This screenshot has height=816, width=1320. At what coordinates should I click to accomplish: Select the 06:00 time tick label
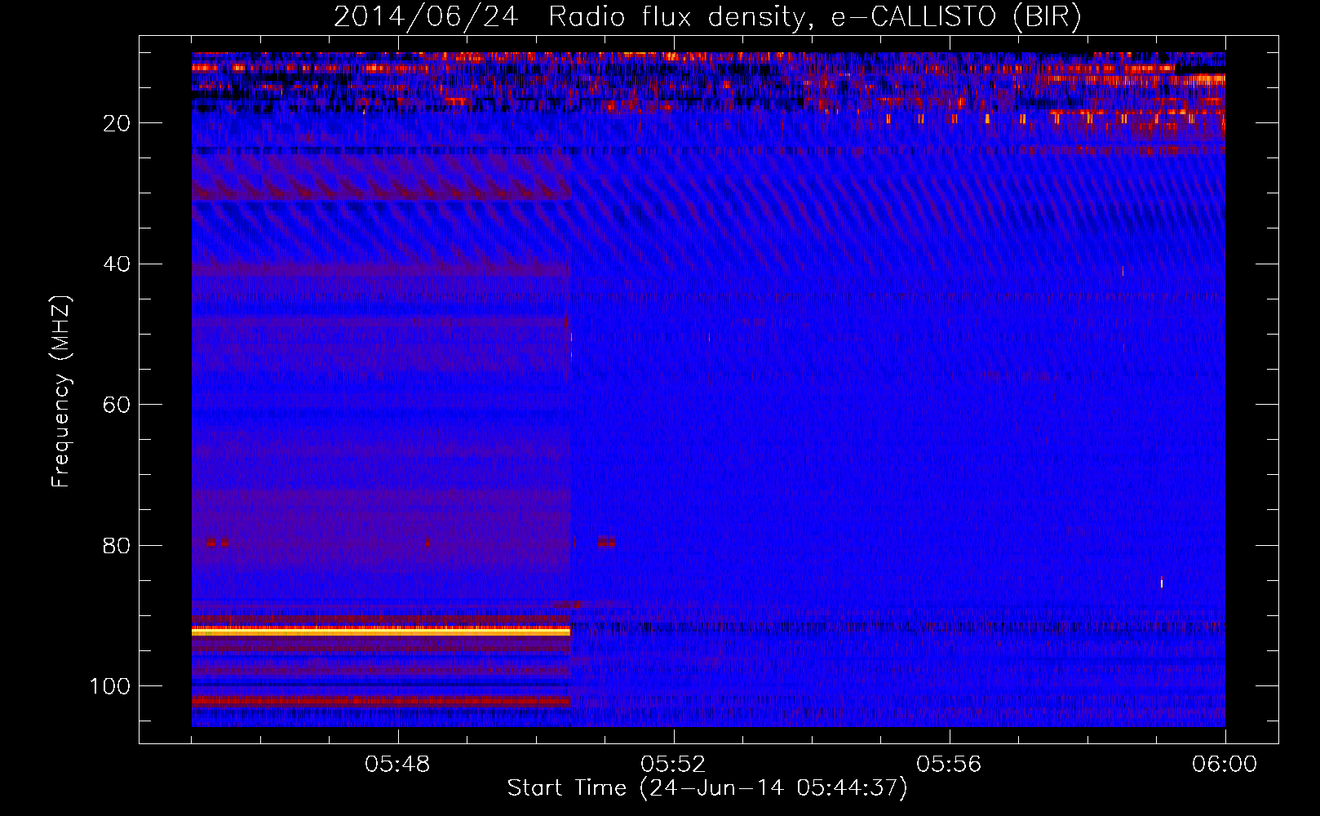click(x=1225, y=764)
